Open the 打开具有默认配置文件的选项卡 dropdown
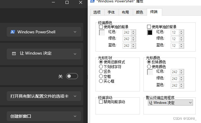 coord(44,96)
